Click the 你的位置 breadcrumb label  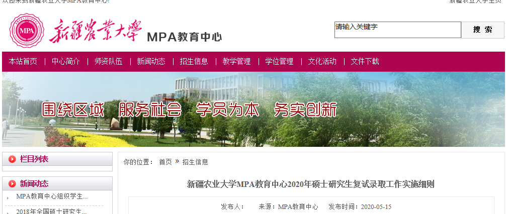[x=138, y=162]
